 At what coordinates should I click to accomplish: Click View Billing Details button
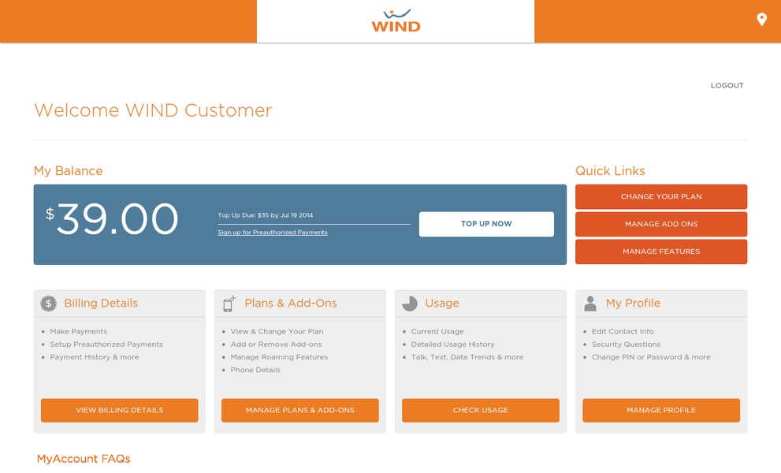[x=120, y=410]
